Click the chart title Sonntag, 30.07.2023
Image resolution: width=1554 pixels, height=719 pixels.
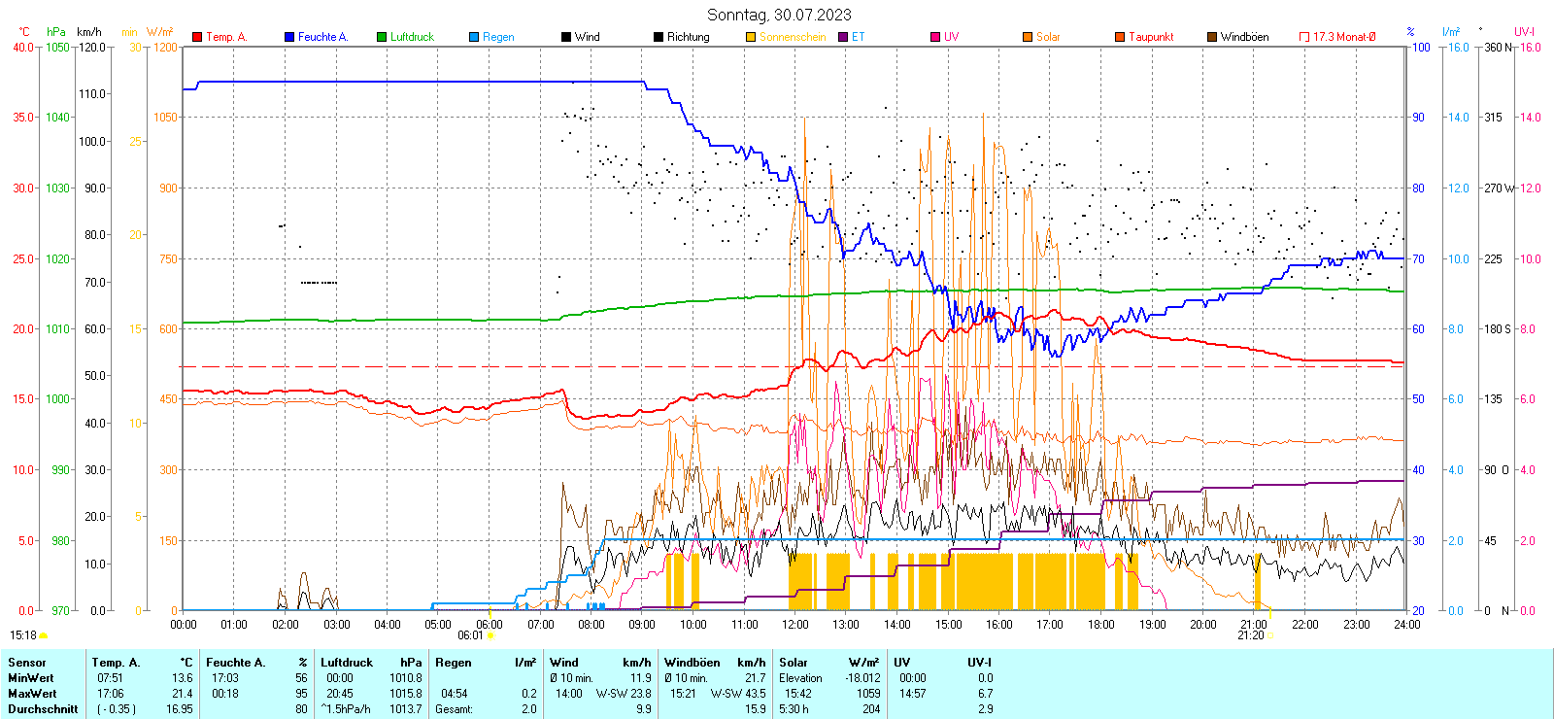pyautogui.click(x=779, y=15)
